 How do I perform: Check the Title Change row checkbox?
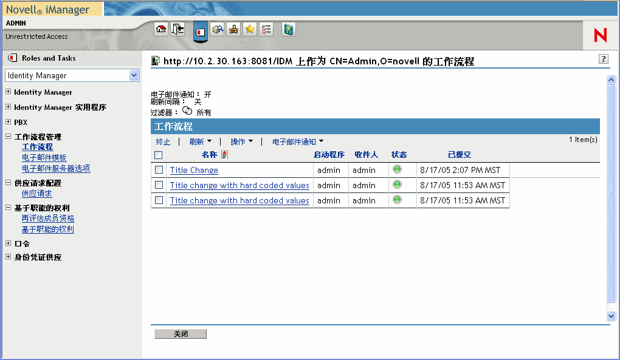click(x=159, y=170)
